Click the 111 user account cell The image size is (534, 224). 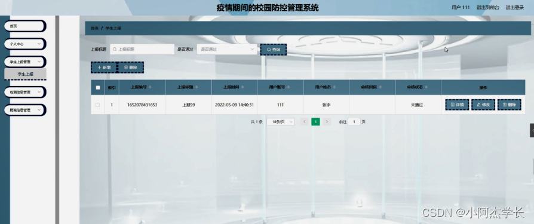[x=280, y=105]
